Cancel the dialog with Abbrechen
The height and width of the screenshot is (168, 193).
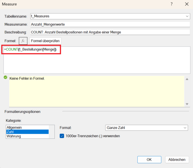coord(177,160)
